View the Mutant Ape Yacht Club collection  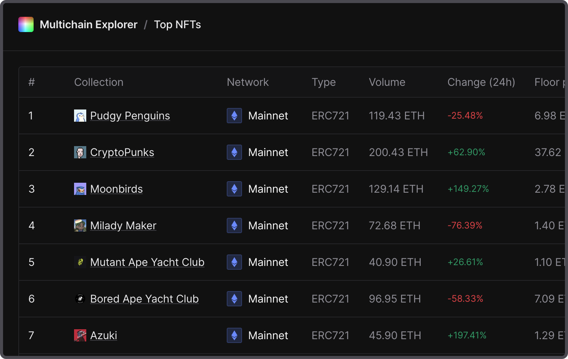point(147,262)
